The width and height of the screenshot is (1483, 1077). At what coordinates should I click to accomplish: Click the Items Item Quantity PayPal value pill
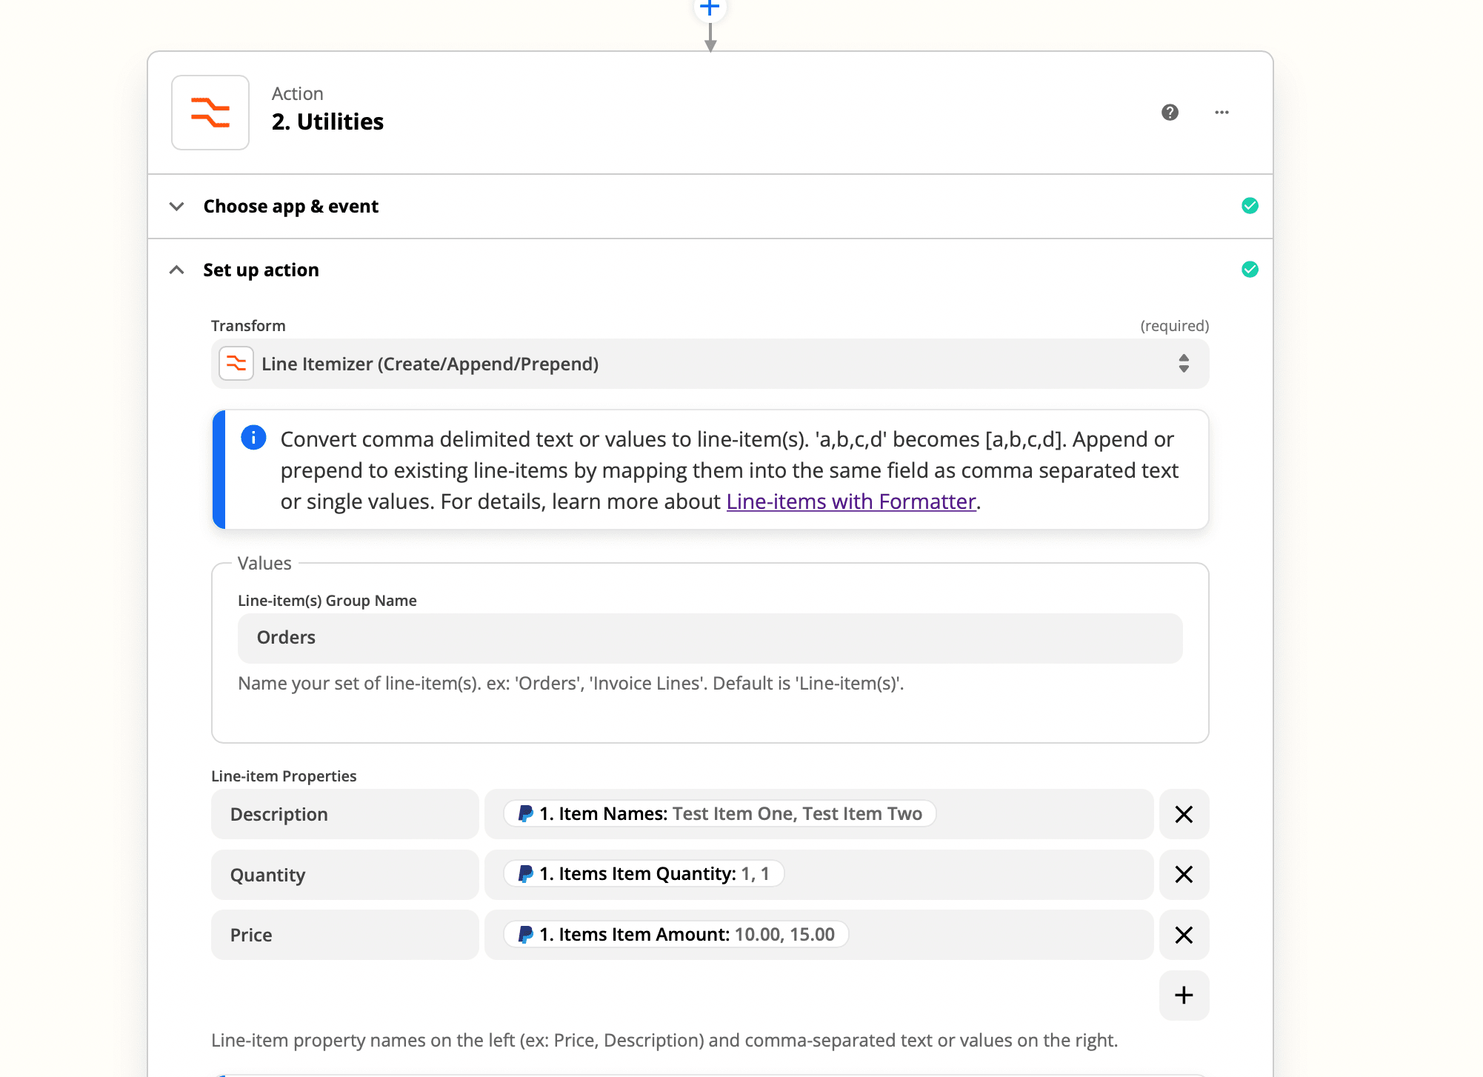[644, 874]
